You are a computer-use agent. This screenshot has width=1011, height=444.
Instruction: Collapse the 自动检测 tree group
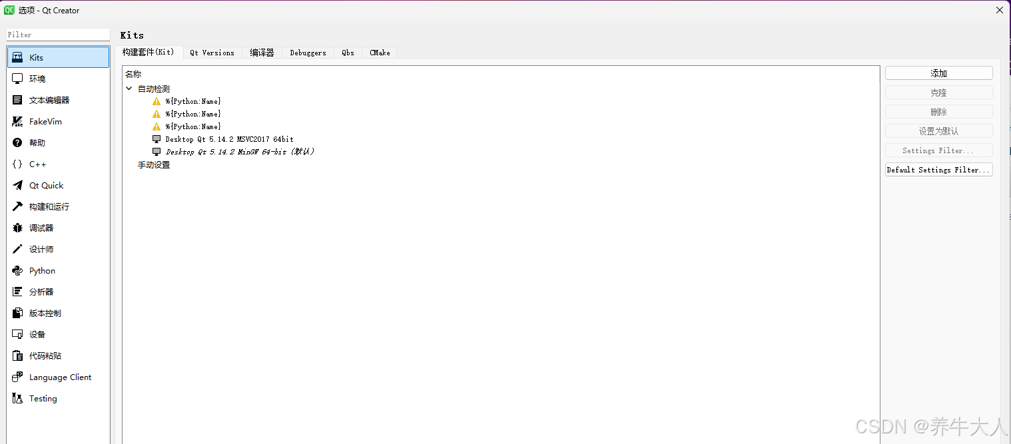(x=129, y=89)
